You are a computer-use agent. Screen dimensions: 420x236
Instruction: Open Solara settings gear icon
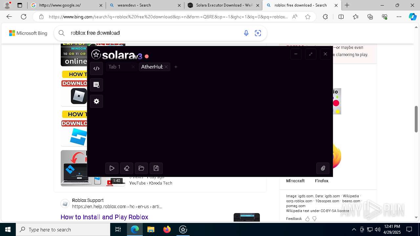tap(96, 101)
